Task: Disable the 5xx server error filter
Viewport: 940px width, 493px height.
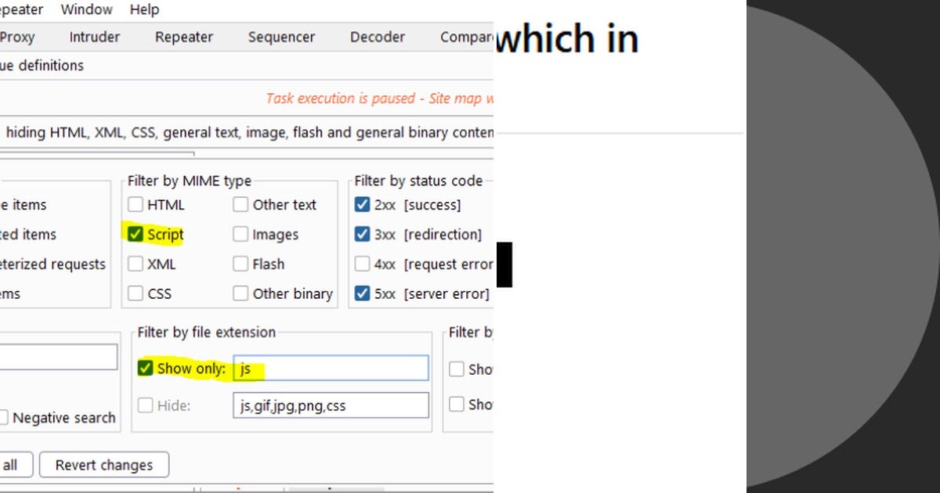Action: pos(362,293)
